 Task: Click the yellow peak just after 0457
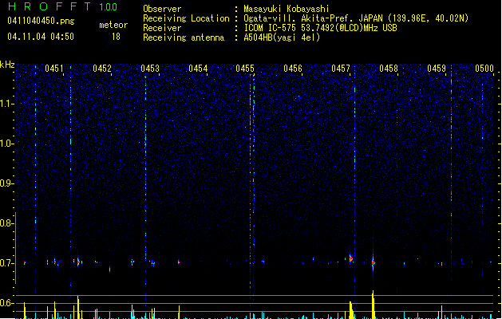pos(351,309)
